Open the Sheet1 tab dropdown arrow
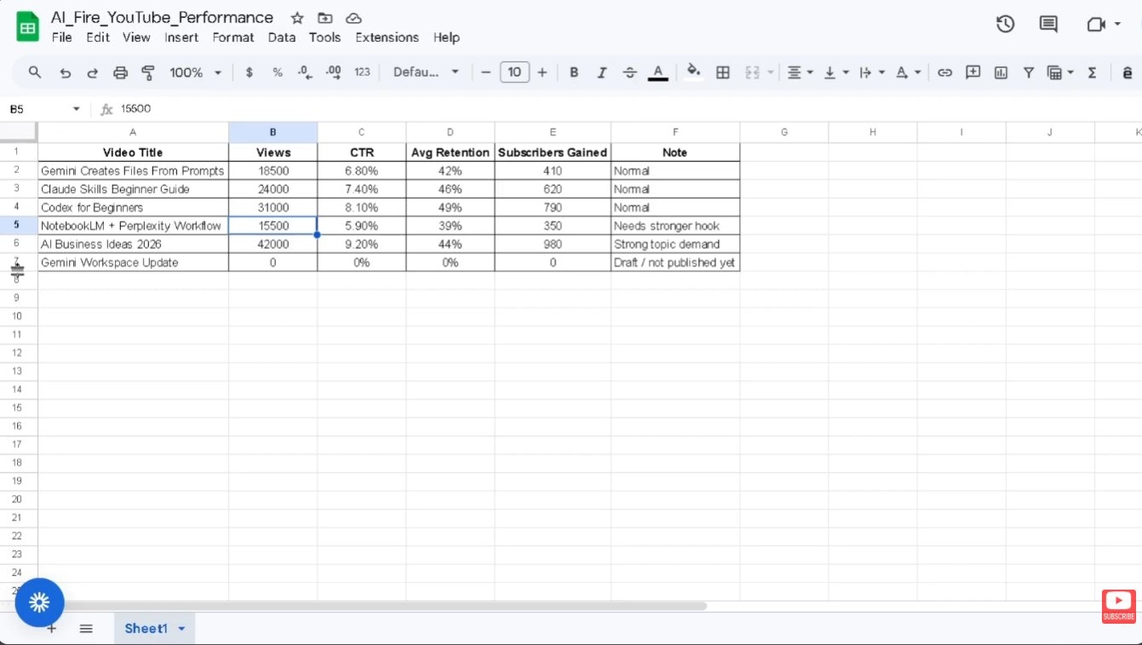1142x645 pixels. pos(181,629)
